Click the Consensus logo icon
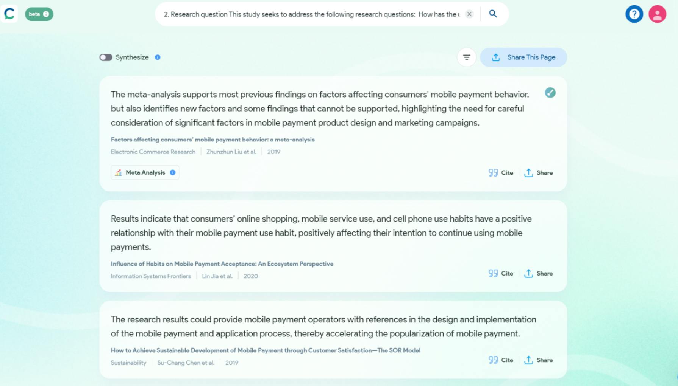Screen dimensions: 678x386 click(9, 14)
